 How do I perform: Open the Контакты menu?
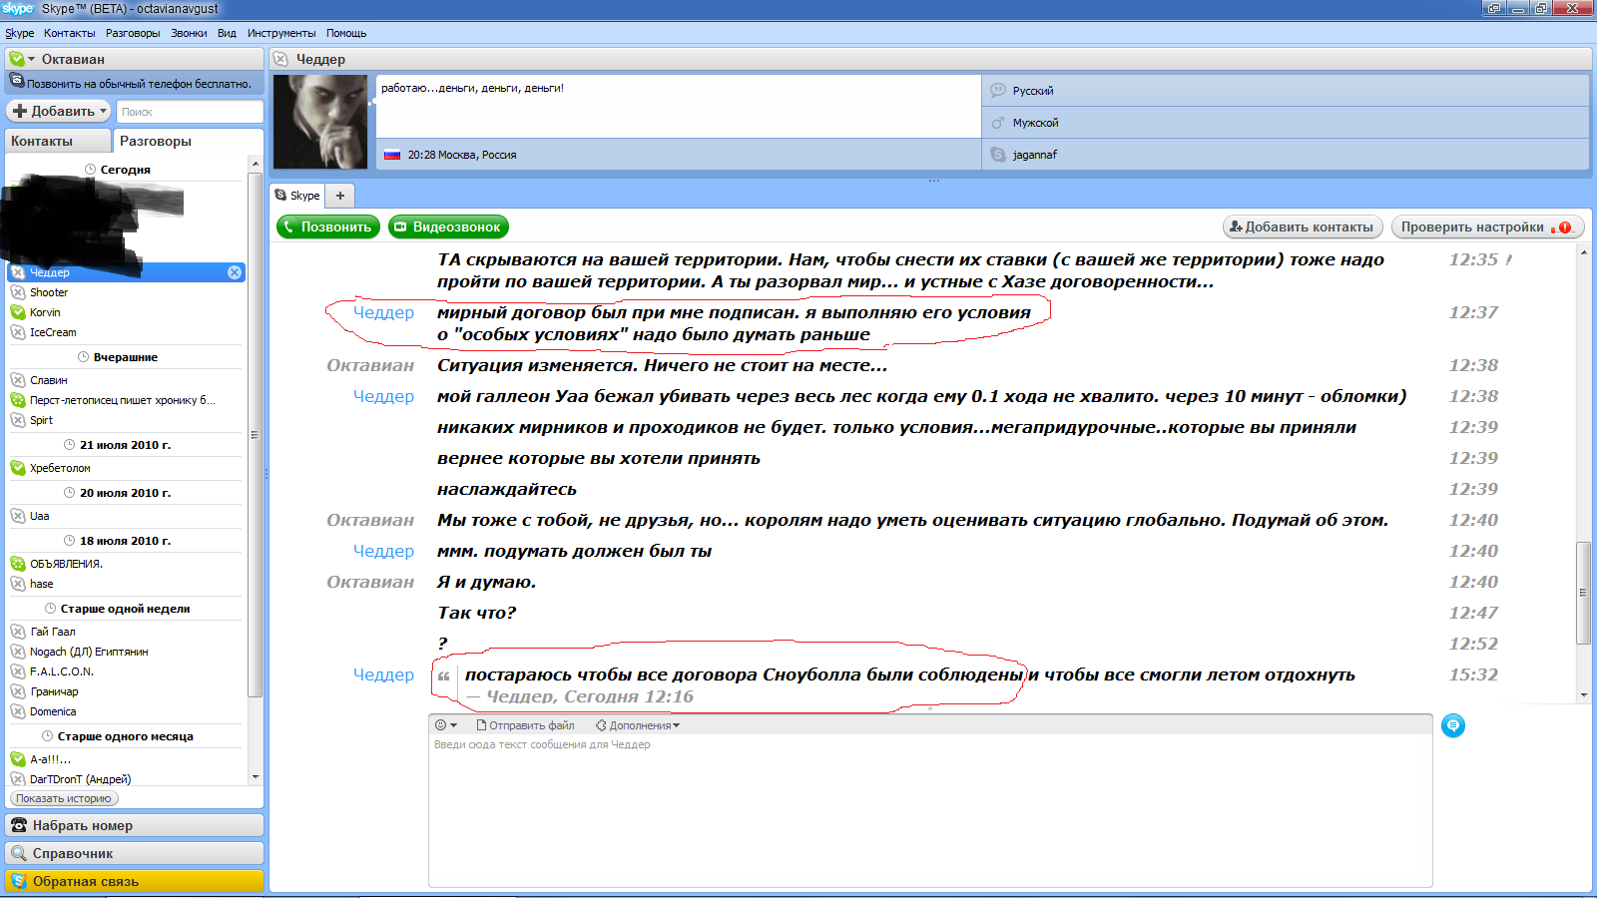(x=69, y=33)
